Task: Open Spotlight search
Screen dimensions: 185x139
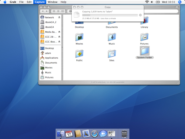Action: pyautogui.click(x=180, y=2)
